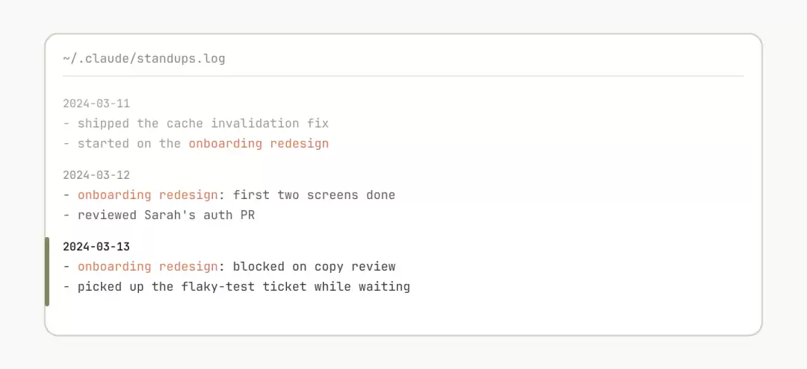Select the highlighted 2024-03-13 date heading

pyautogui.click(x=96, y=247)
